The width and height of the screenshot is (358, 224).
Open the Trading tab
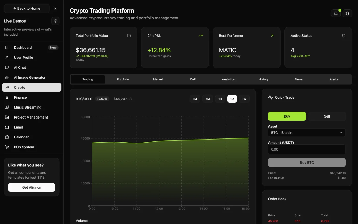pos(88,79)
